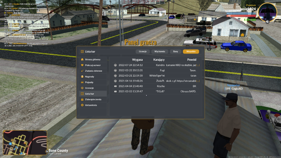Select the date 2021-04-16 19:48:26
The width and height of the screenshot is (281, 158).
[x=131, y=81]
